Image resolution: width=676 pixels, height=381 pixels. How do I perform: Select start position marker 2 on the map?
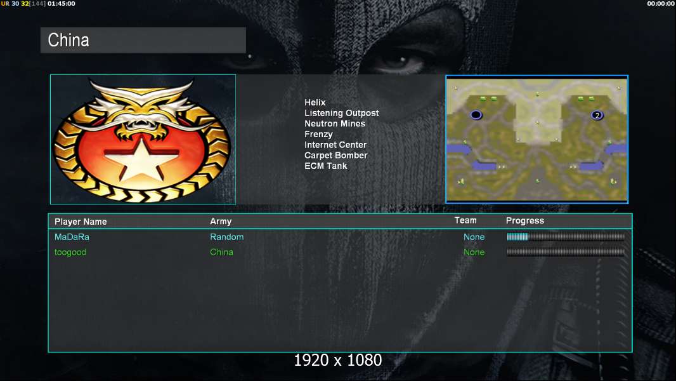click(x=597, y=115)
